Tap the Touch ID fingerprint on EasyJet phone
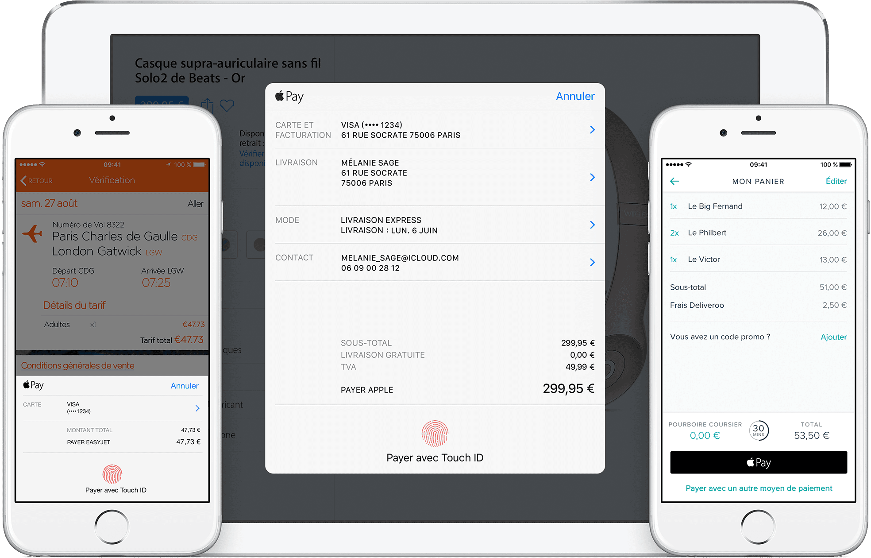871x558 pixels. tap(112, 474)
